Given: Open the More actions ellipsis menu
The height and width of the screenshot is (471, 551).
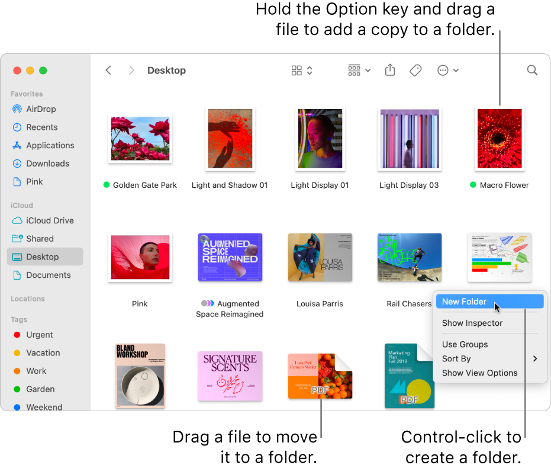Looking at the screenshot, I should [x=447, y=71].
